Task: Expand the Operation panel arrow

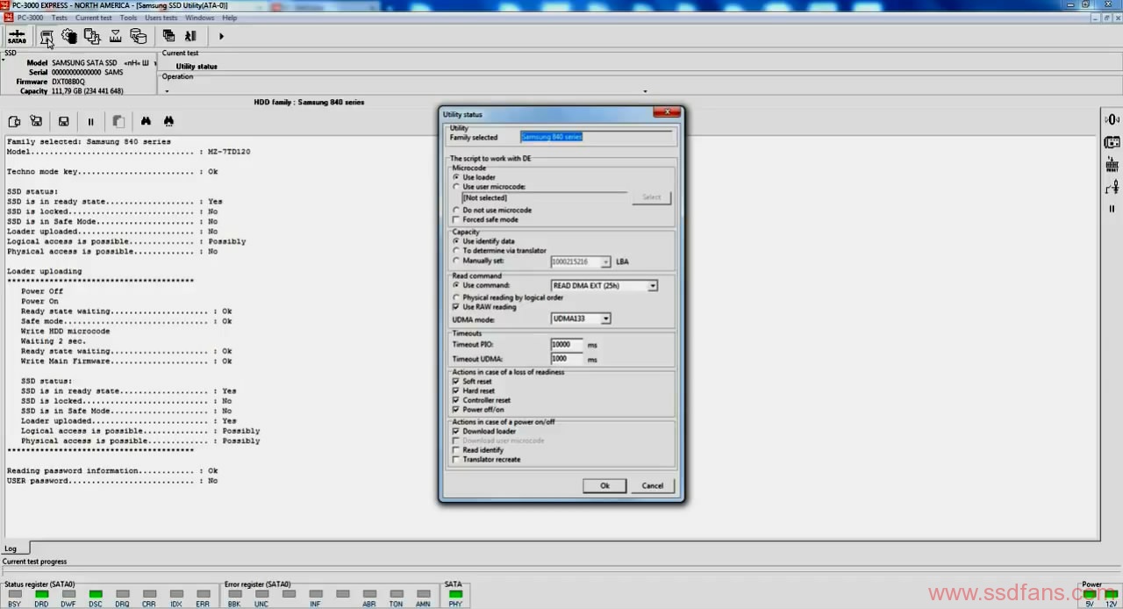Action: pos(165,90)
